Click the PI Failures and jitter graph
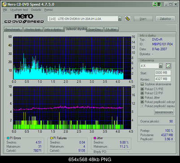 (x=72, y=108)
